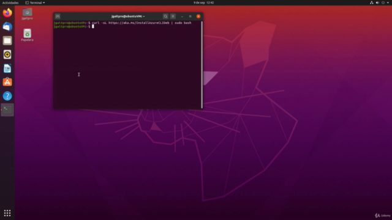Click the Terminal title jgaitpro@ubuntuVM

128,16
